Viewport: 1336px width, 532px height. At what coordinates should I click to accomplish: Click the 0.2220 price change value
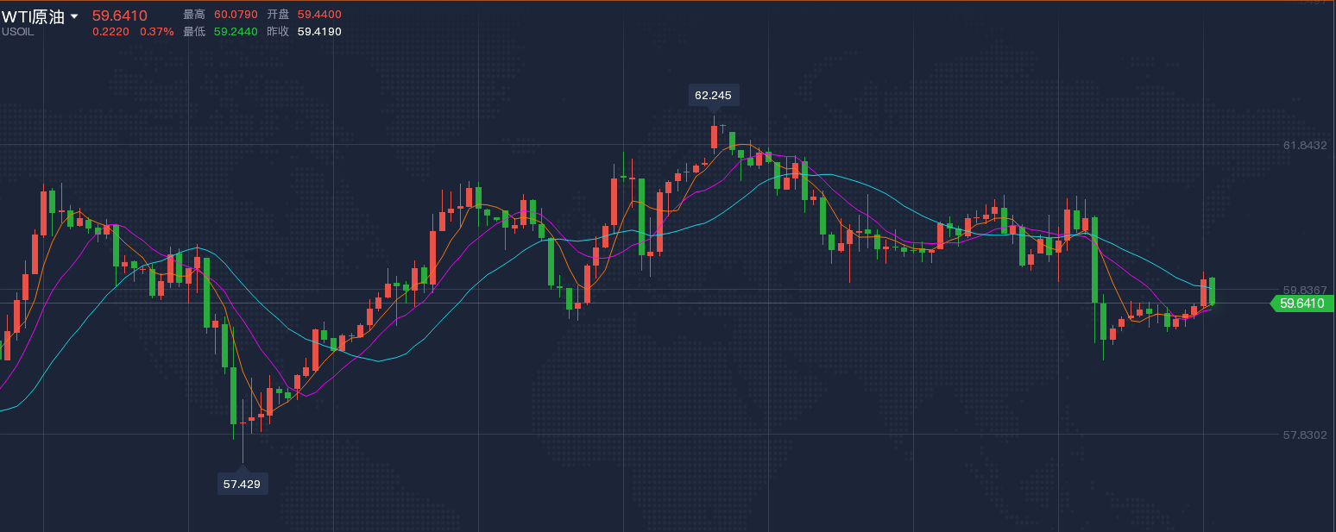(x=110, y=32)
